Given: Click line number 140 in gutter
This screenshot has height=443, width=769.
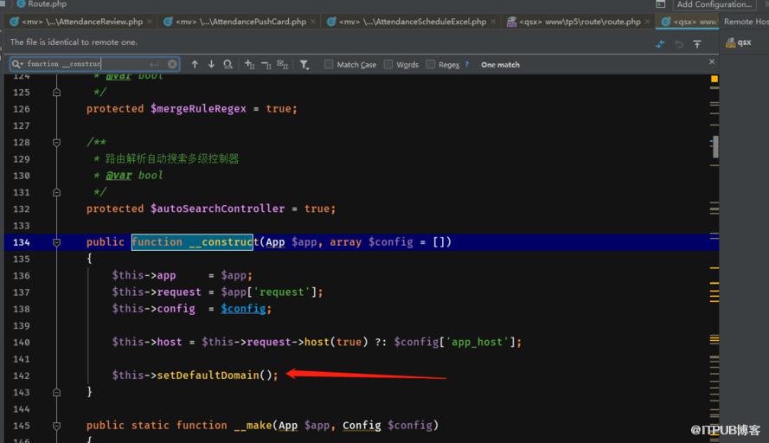Looking at the screenshot, I should coord(21,343).
